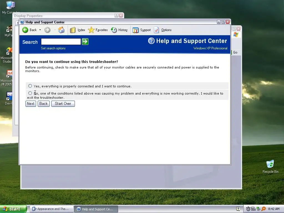
Task: Click the Next button
Action: [31, 104]
